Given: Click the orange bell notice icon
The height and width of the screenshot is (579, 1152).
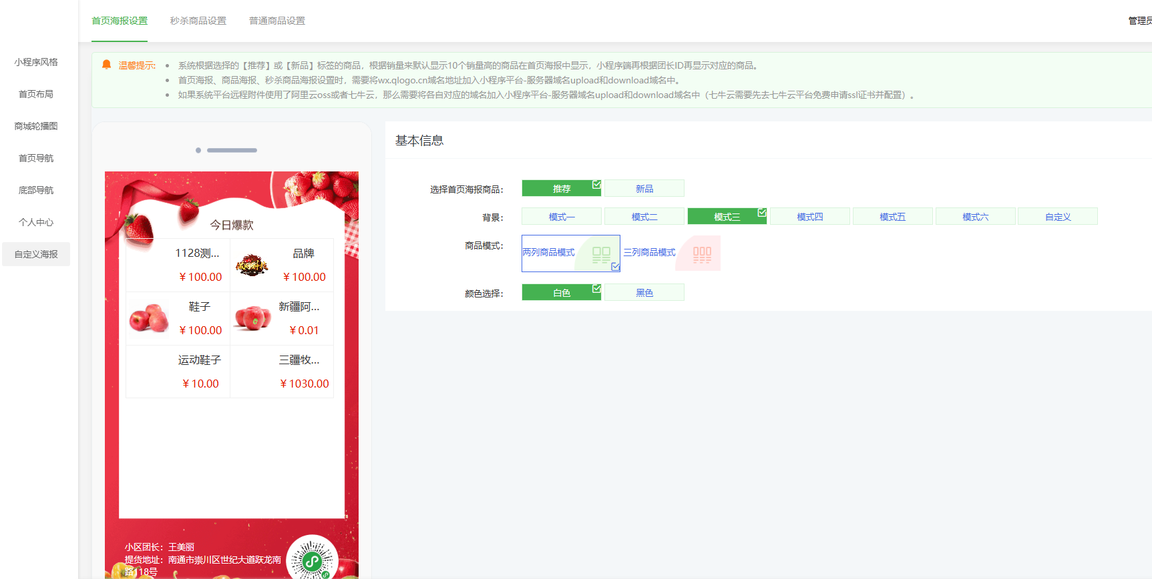Looking at the screenshot, I should [106, 65].
